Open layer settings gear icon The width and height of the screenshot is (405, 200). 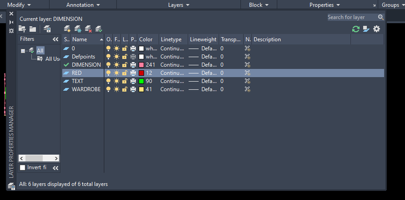point(377,29)
